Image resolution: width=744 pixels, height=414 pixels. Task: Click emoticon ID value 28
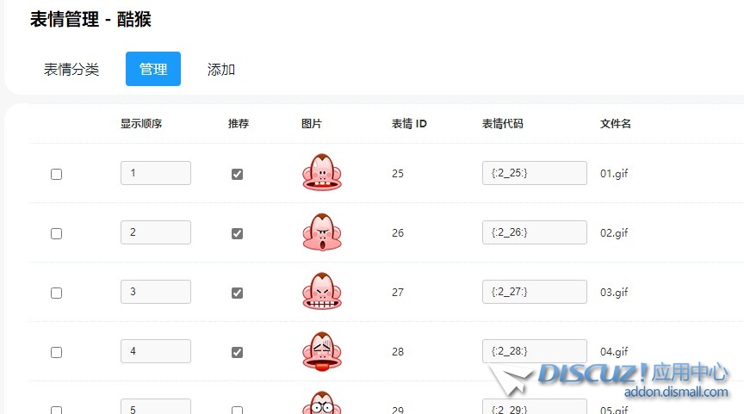pos(398,352)
